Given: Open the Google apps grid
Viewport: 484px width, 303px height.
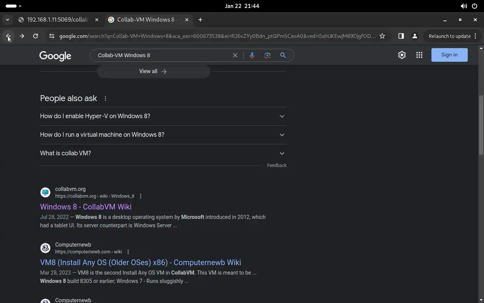Looking at the screenshot, I should point(419,55).
